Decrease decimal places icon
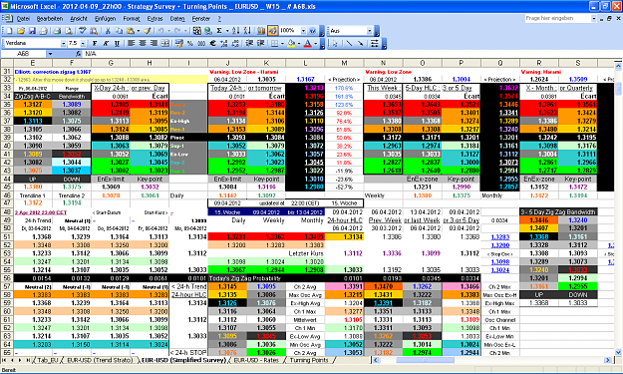The height and width of the screenshot is (374, 623). pos(235,43)
